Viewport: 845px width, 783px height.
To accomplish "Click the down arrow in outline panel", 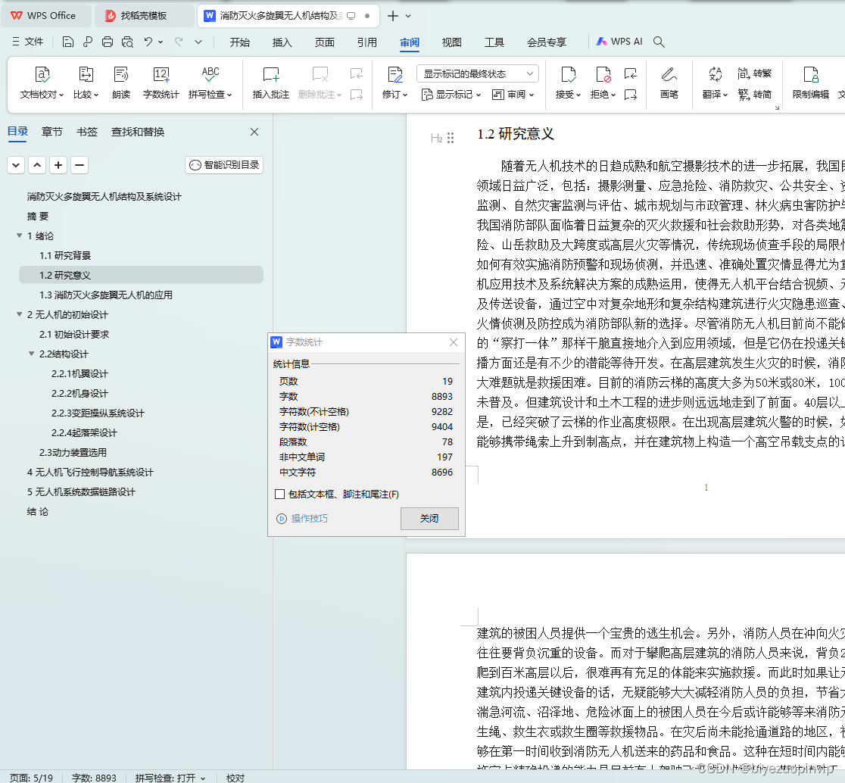I will (16, 165).
